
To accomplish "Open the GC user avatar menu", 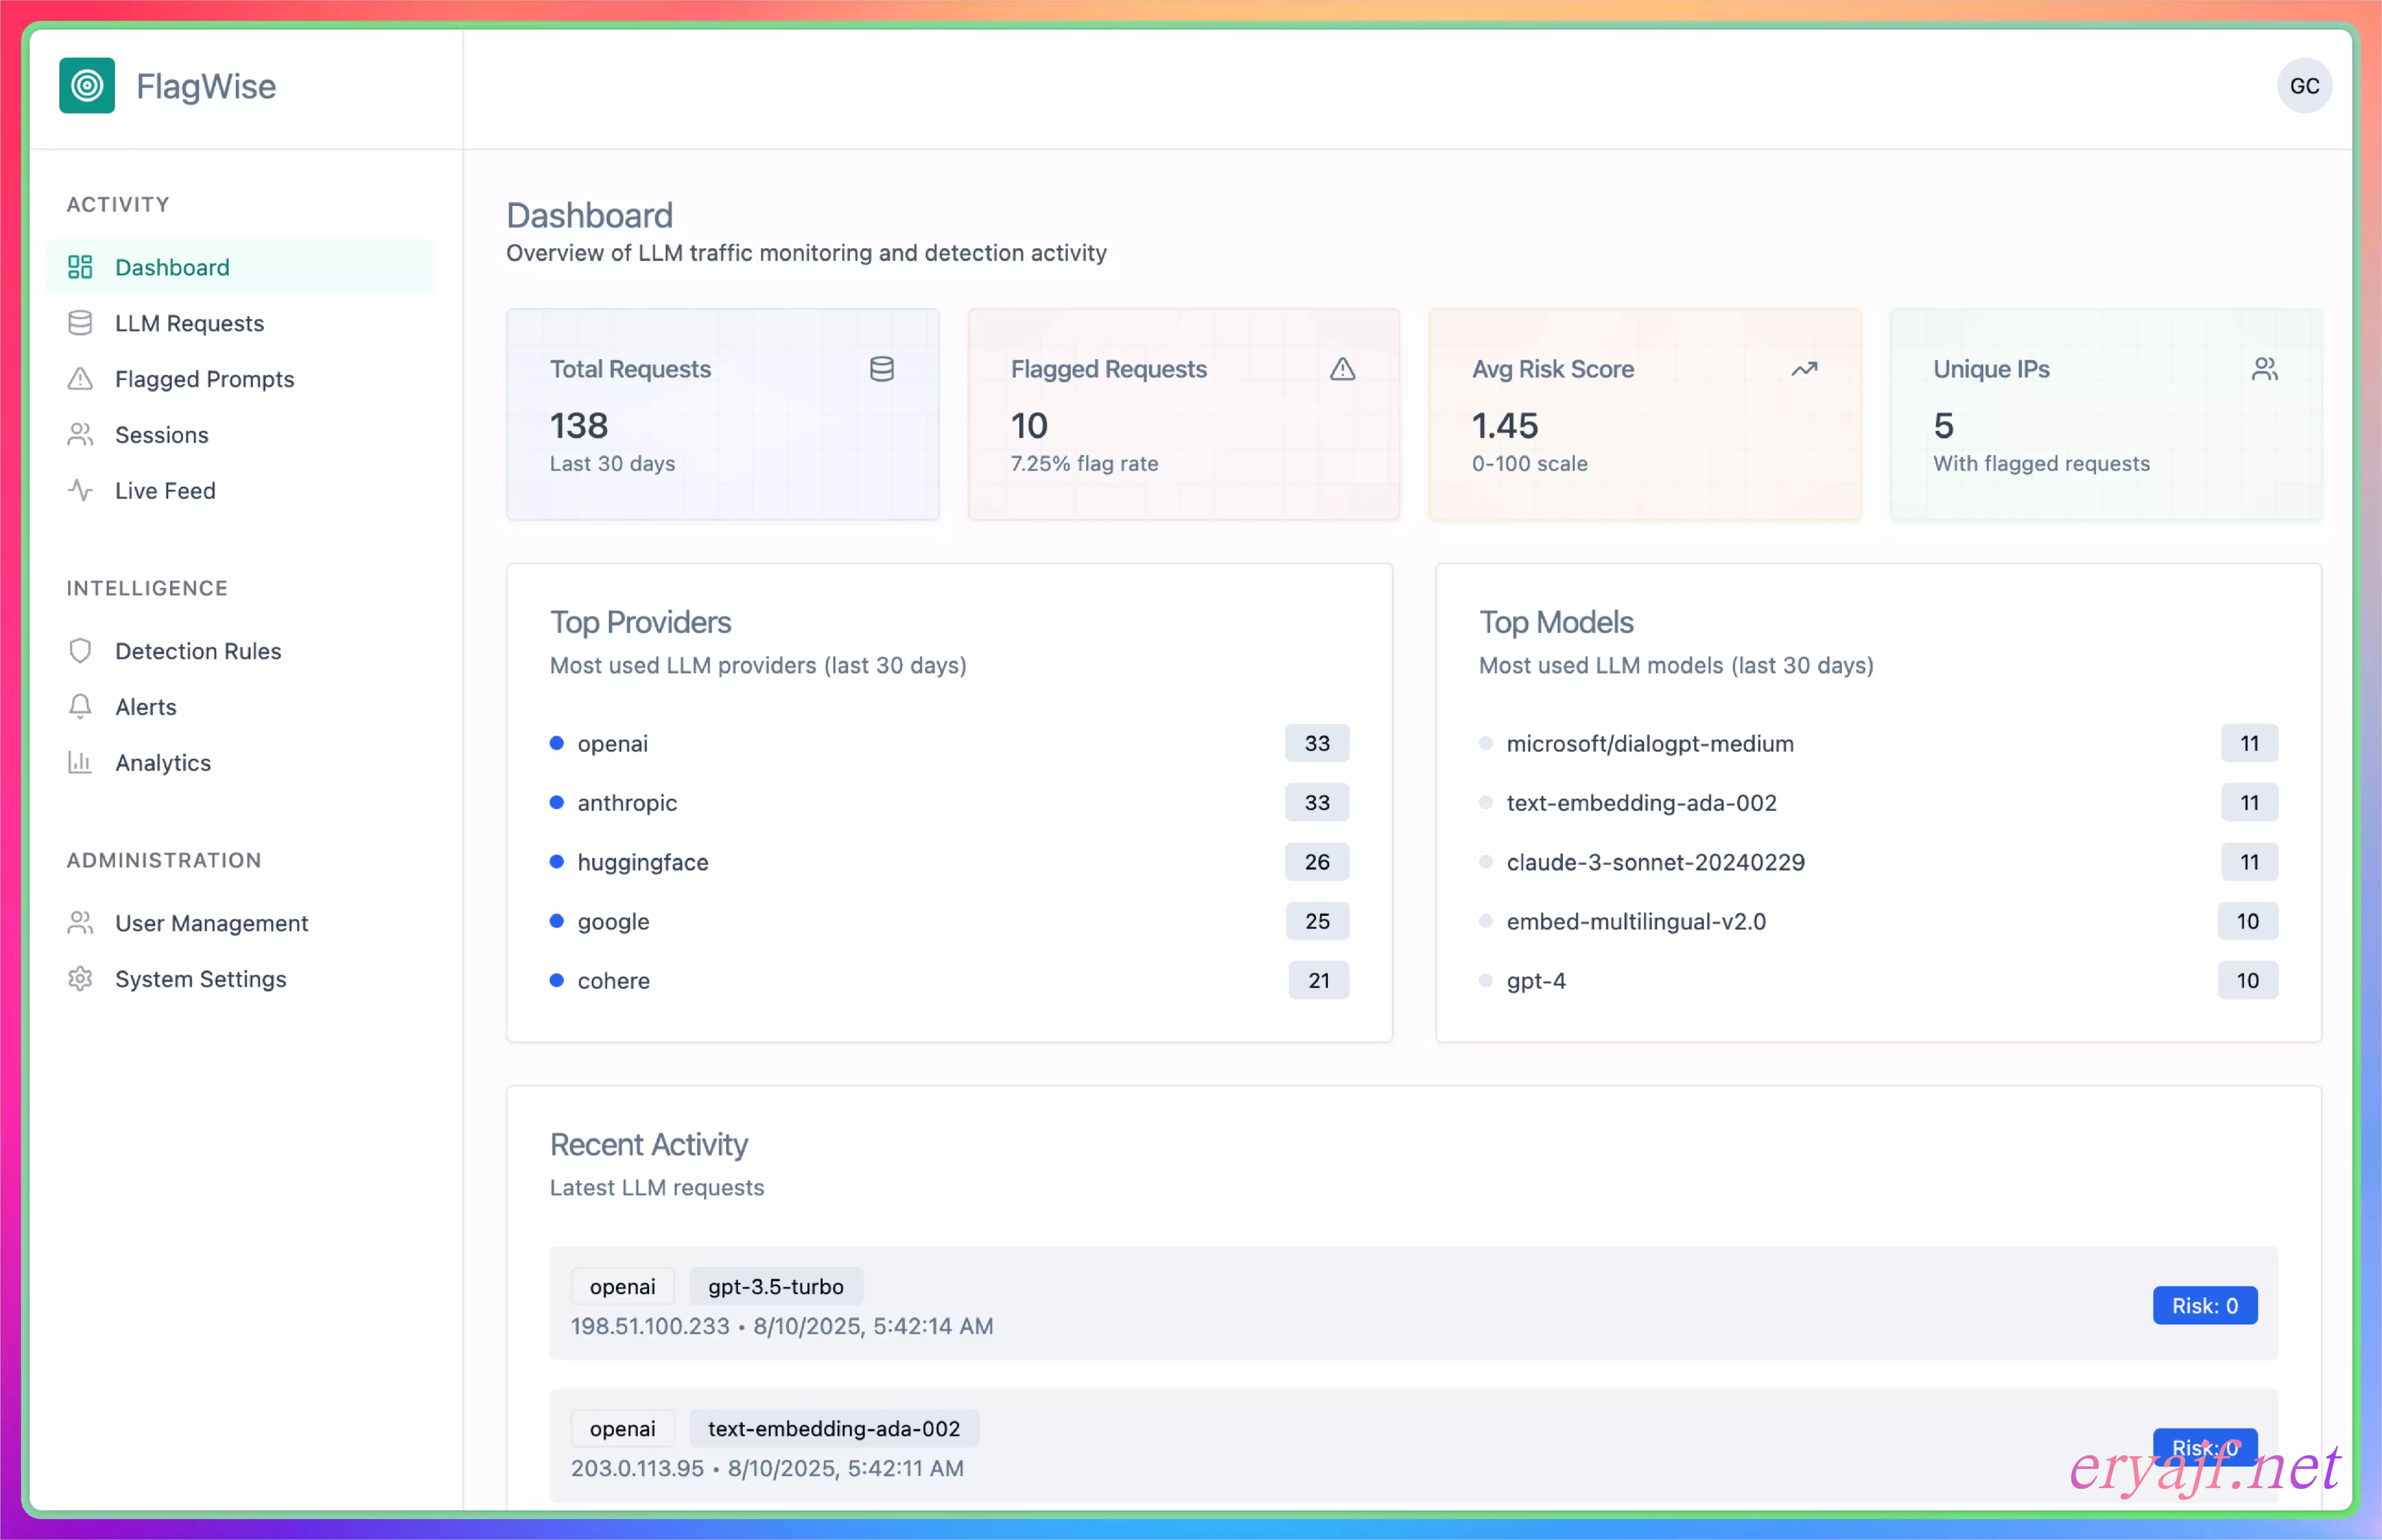I will tap(2304, 86).
